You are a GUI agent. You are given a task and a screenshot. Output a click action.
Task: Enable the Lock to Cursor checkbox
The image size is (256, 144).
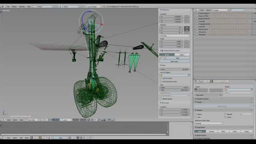coord(161,78)
